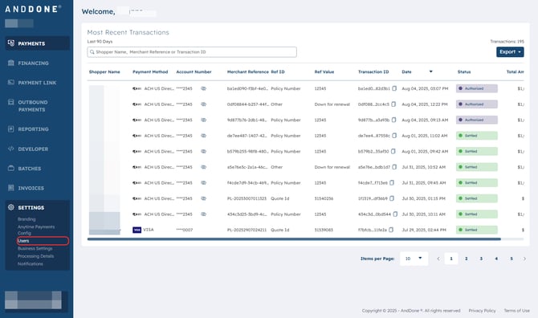Toggle the Date column sort arrow
The height and width of the screenshot is (318, 538).
coord(431,71)
